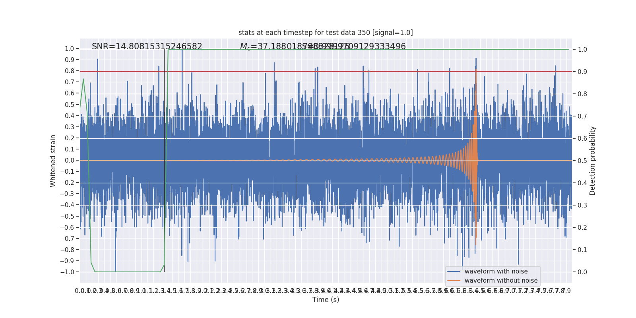Image resolution: width=636 pixels, height=318 pixels.
Task: Click the 0.0 tick on left axis
Action: 69,161
